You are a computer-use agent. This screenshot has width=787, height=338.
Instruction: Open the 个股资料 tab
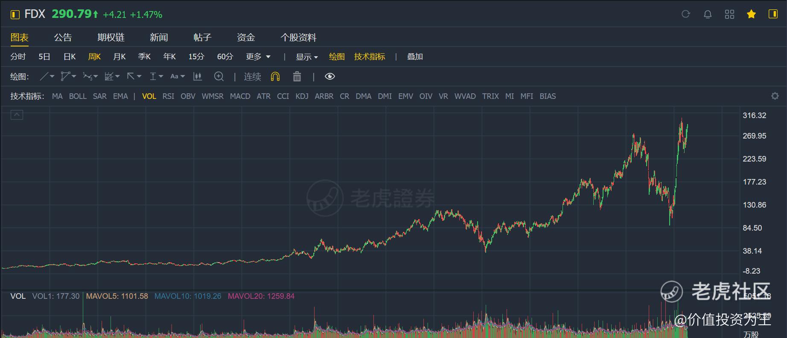[298, 38]
